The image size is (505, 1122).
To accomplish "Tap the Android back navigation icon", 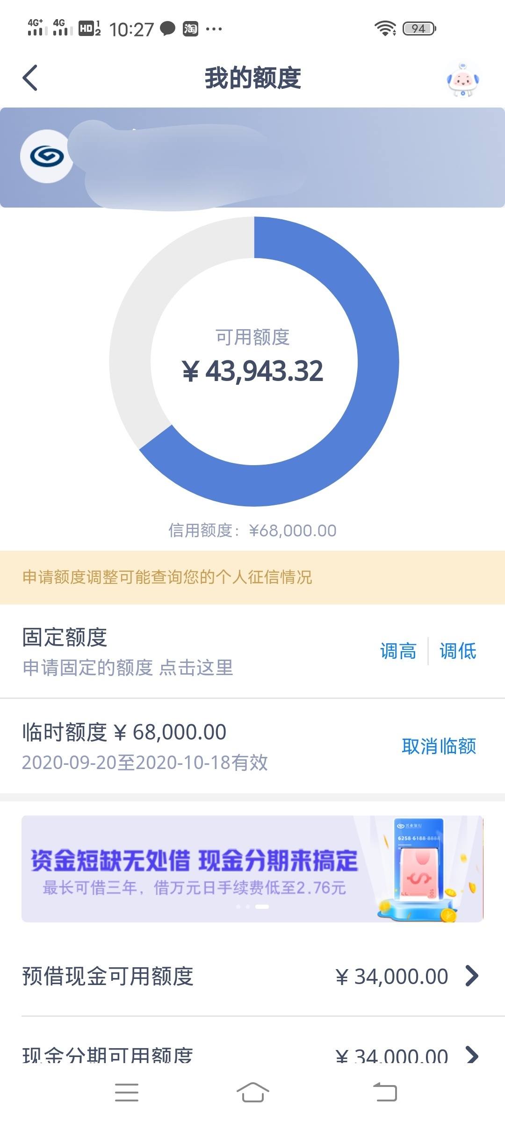I will [x=385, y=1093].
